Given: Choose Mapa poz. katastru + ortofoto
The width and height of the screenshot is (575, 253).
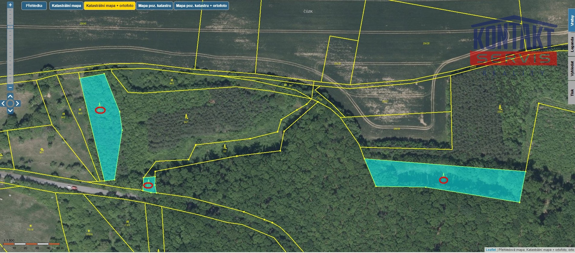Looking at the screenshot, I should (201, 6).
